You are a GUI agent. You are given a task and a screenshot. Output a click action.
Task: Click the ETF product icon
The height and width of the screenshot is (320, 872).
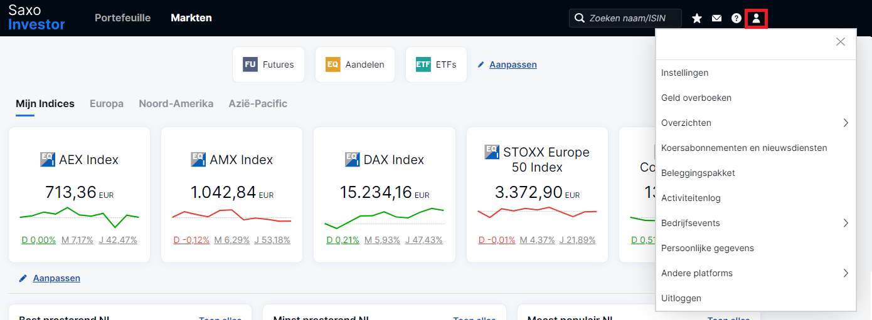(423, 65)
